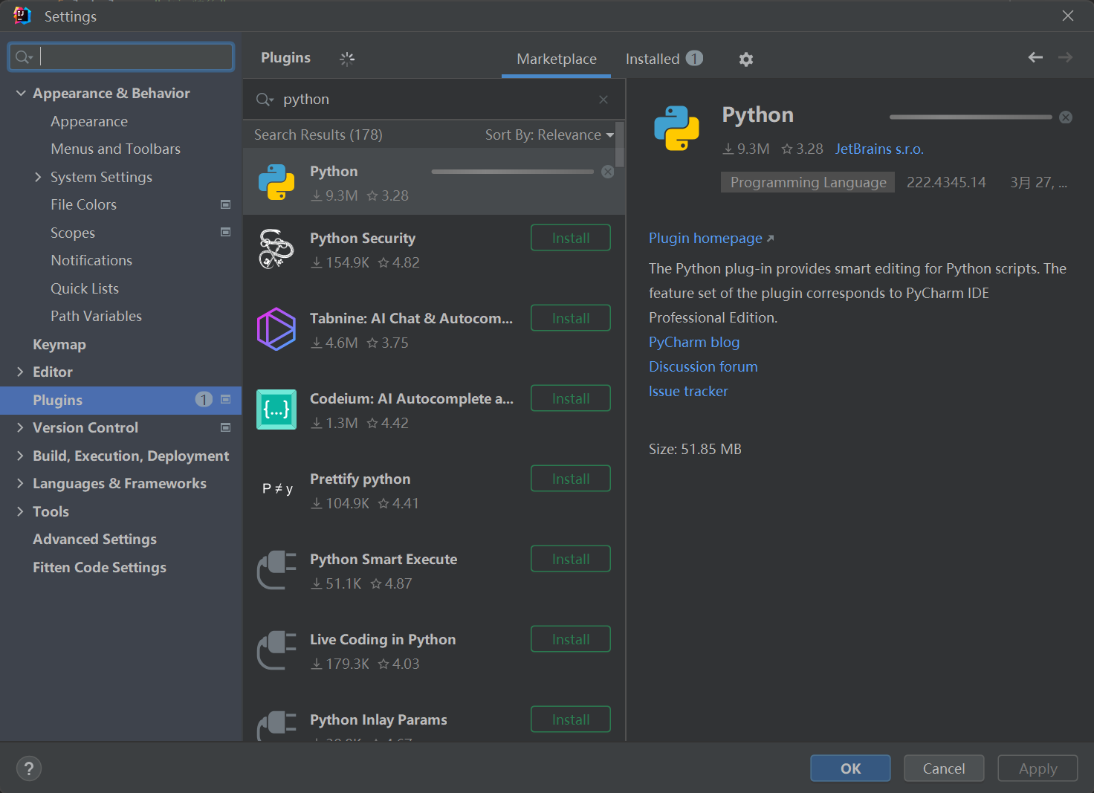Click the Python plugin logo in results
The height and width of the screenshot is (793, 1094).
point(276,182)
